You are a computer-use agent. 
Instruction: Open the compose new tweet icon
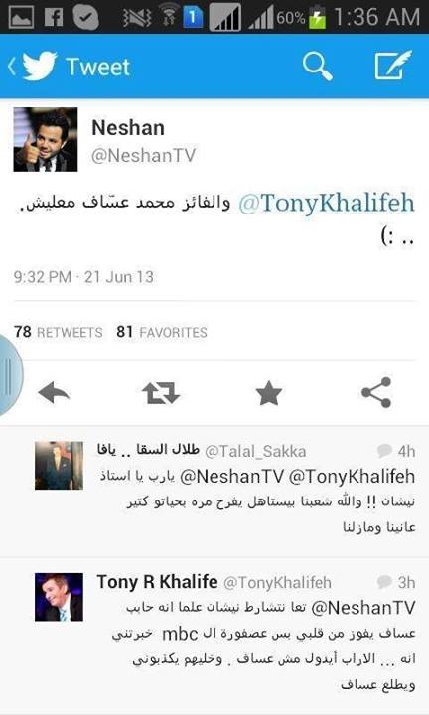[x=392, y=67]
